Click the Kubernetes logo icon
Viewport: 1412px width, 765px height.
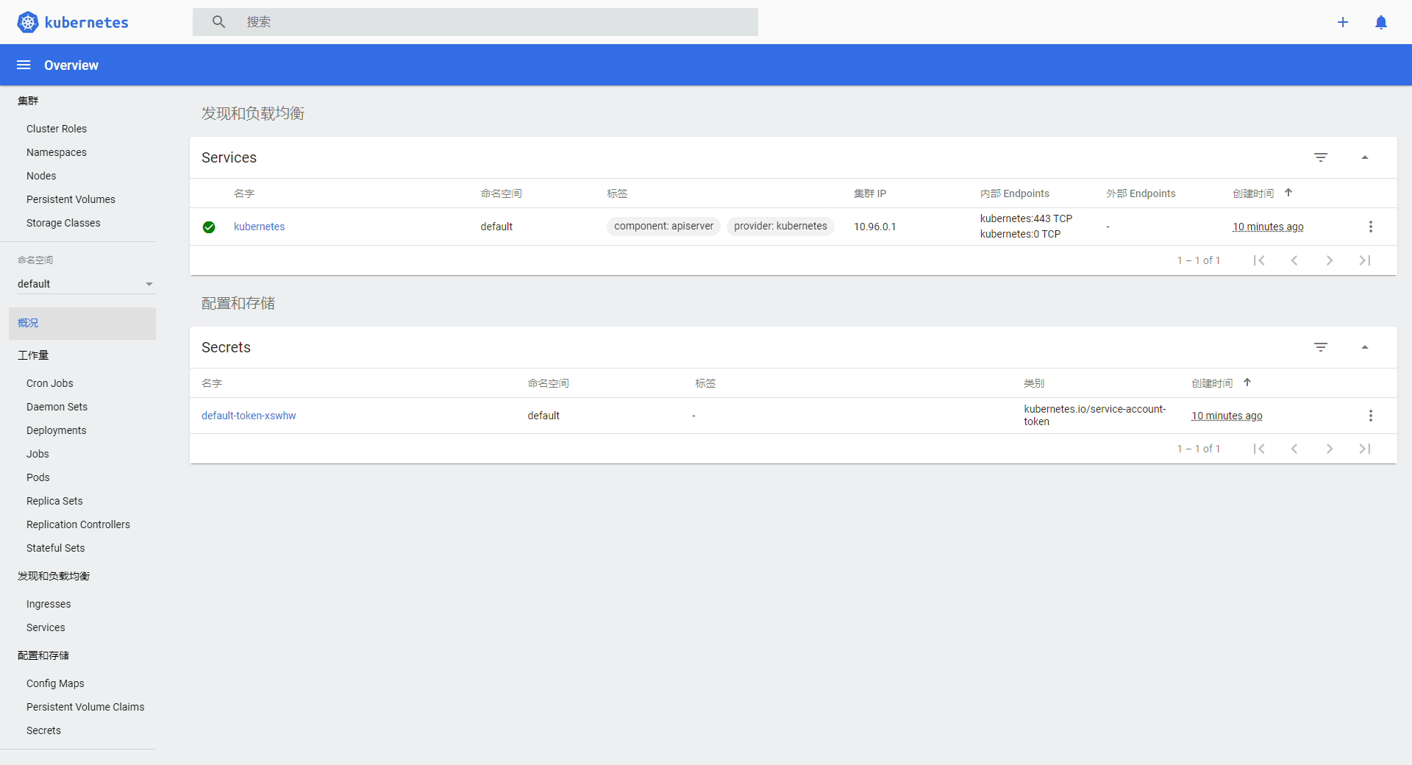28,22
